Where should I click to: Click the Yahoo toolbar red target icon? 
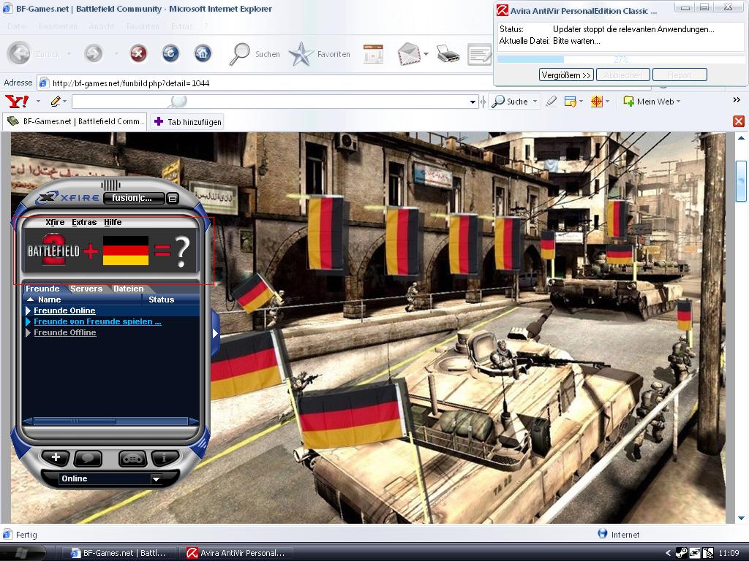[597, 101]
